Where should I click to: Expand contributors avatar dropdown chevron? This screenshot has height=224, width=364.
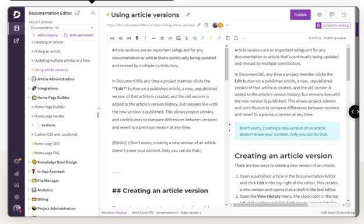click(228, 25)
